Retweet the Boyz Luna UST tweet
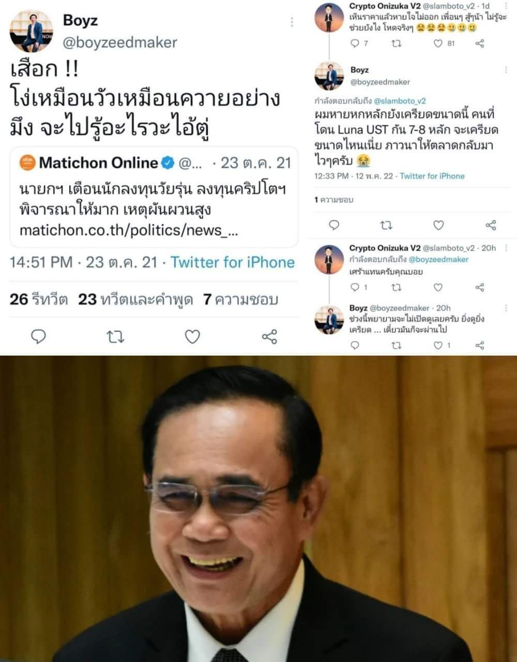Image resolution: width=517 pixels, height=662 pixels. [386, 225]
